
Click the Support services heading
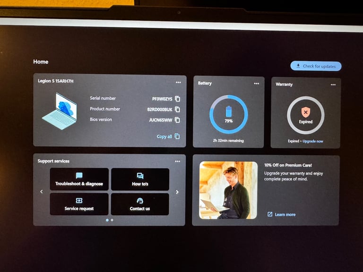point(53,161)
